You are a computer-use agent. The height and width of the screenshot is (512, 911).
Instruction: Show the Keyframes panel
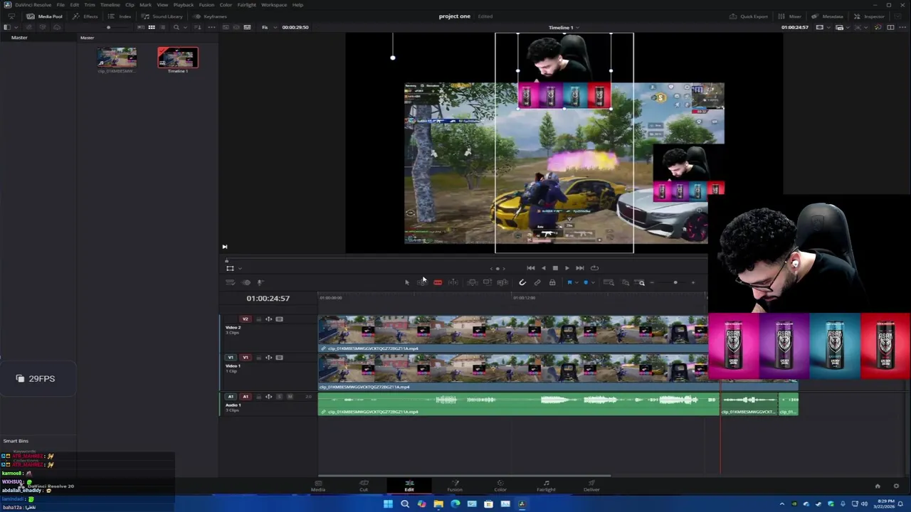[x=210, y=16]
